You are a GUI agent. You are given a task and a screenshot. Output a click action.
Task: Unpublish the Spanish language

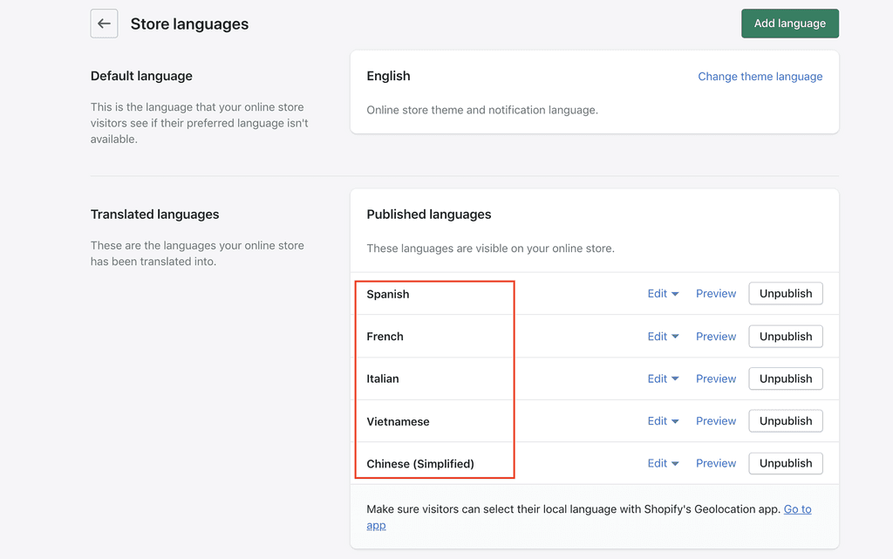pyautogui.click(x=785, y=294)
